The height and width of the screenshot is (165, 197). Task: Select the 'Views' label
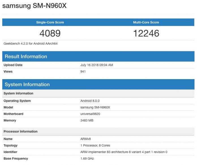click(8, 72)
